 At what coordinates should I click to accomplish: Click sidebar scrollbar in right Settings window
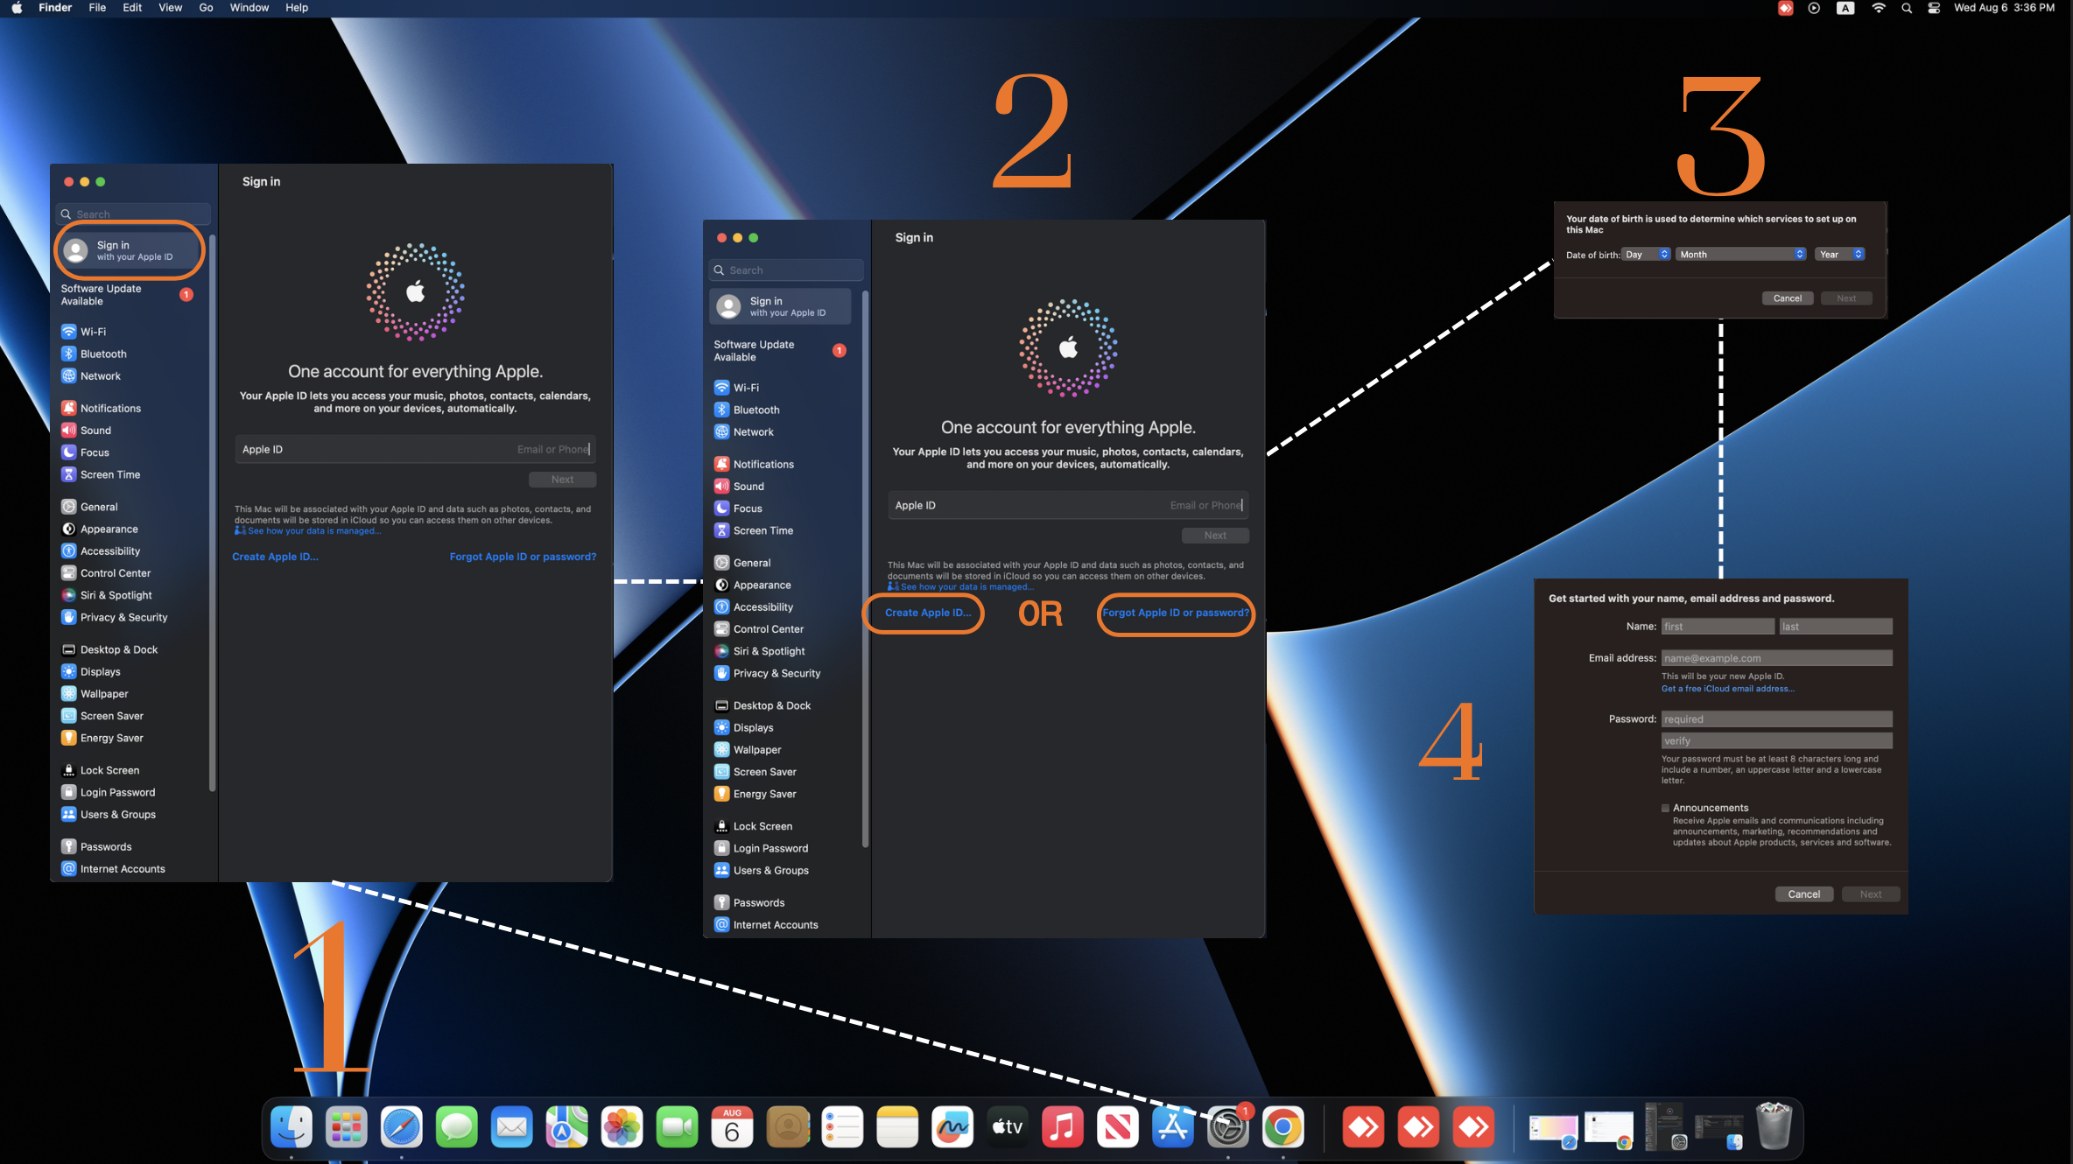click(x=865, y=569)
